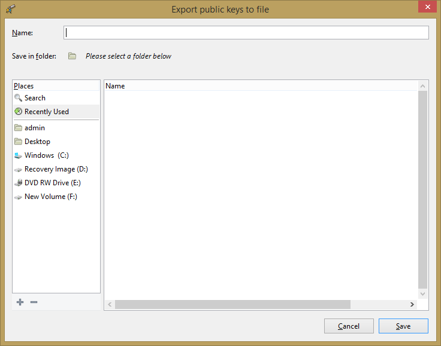Click the Recovery Image (D:) drive icon
441x346 pixels.
(19, 169)
